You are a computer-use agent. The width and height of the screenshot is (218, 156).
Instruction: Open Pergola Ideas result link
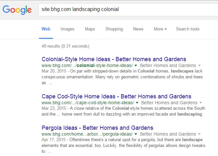click(97, 128)
